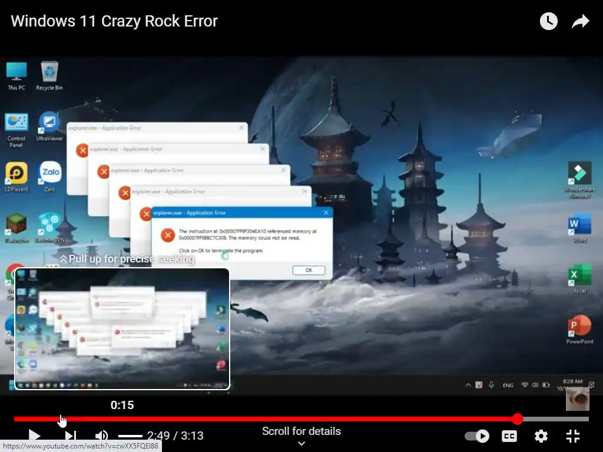This screenshot has height=452, width=603.
Task: Click the seek preview thumbnail
Action: point(122,329)
